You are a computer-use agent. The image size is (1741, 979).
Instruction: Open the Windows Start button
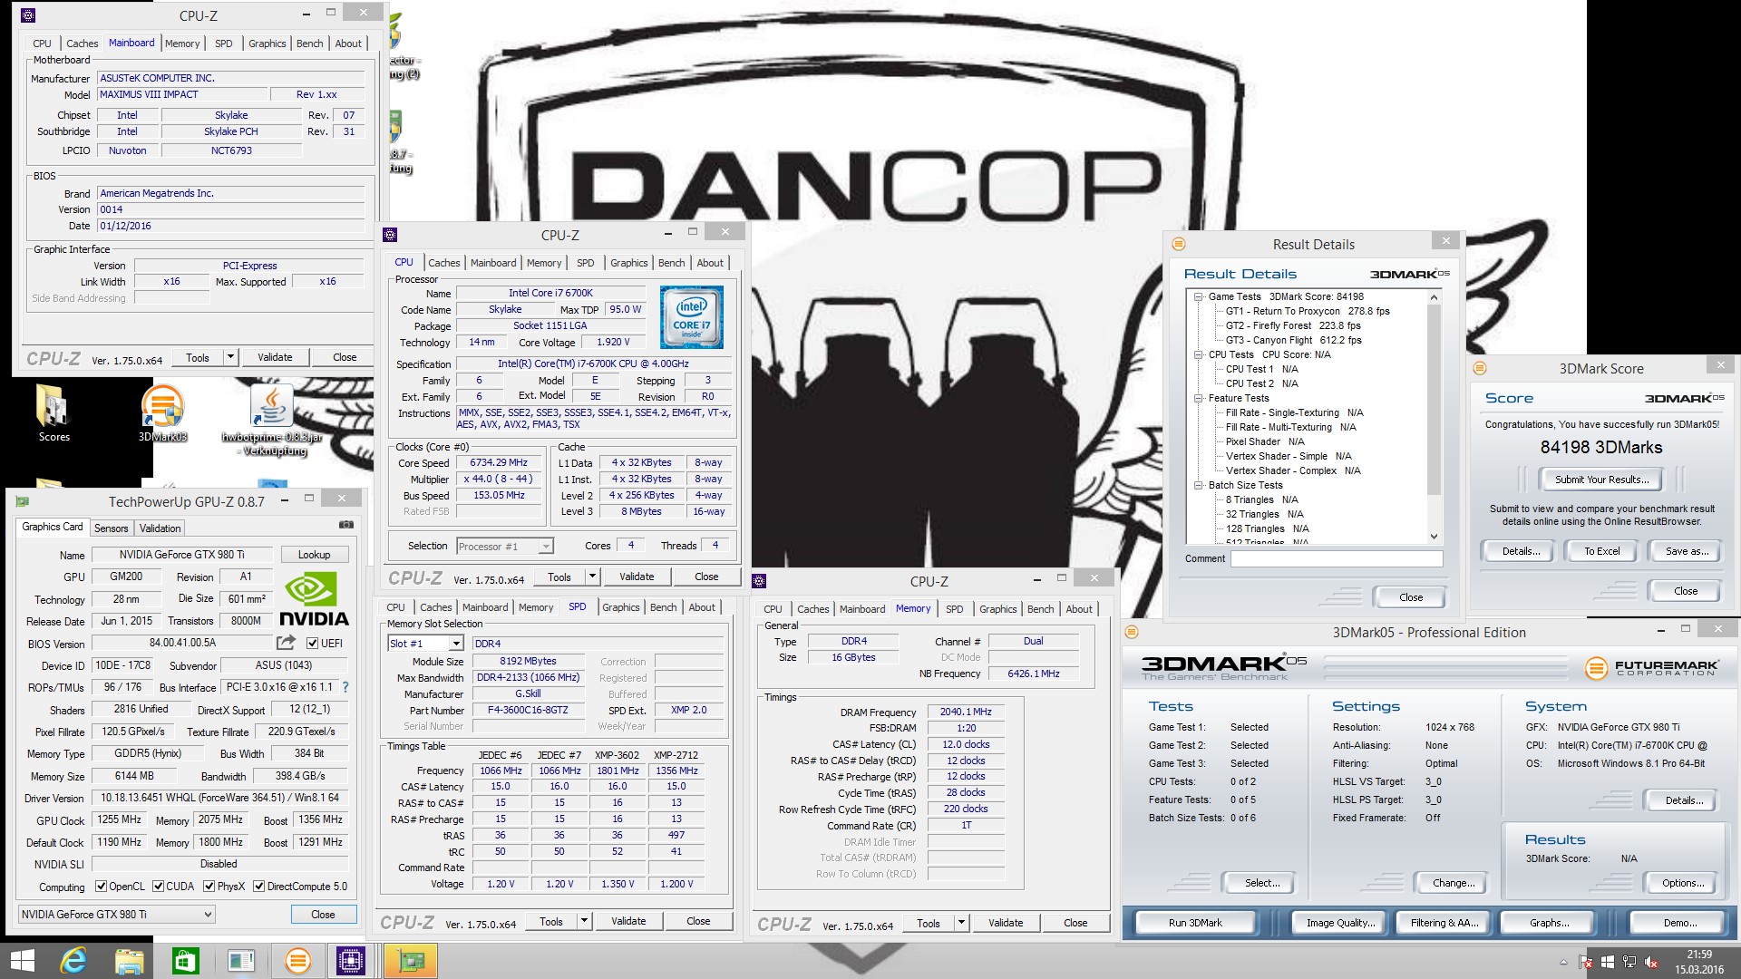[x=22, y=961]
